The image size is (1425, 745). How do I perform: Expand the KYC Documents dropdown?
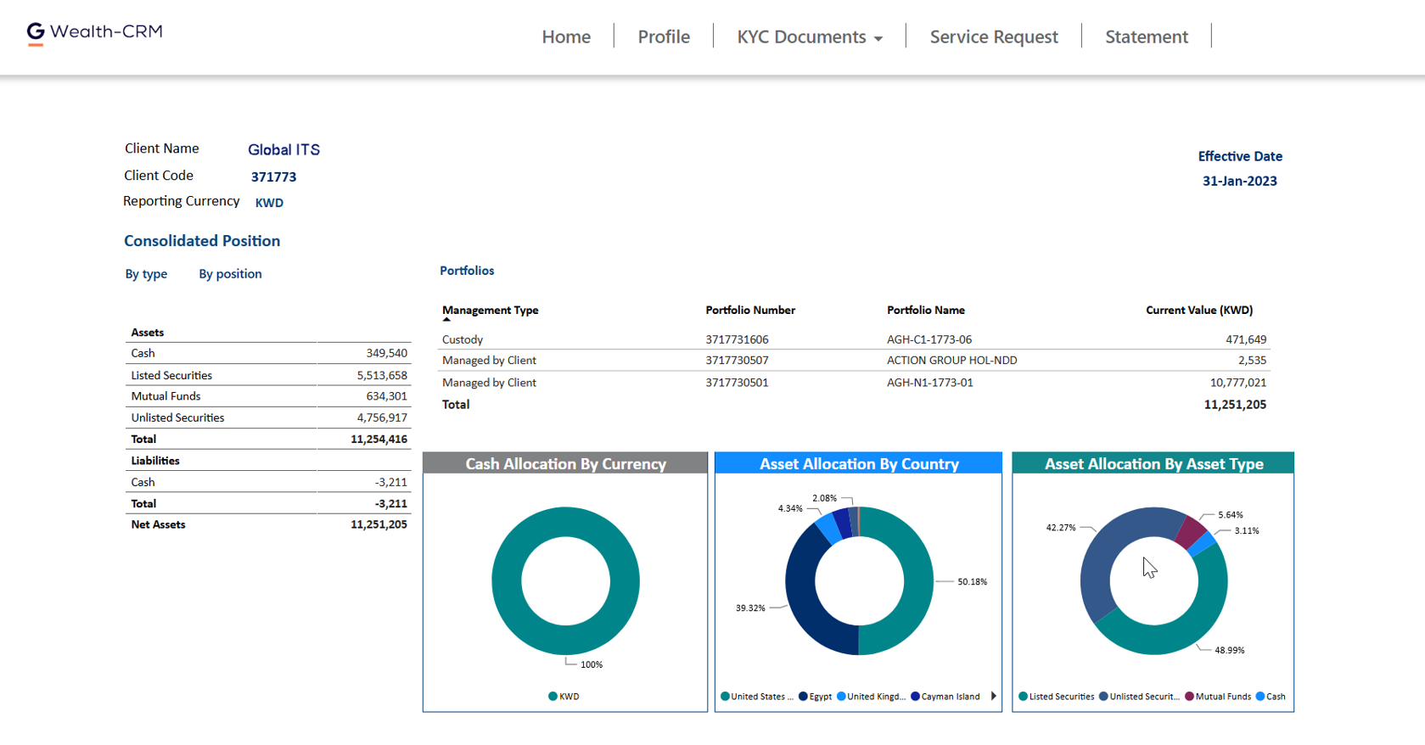[x=810, y=37]
